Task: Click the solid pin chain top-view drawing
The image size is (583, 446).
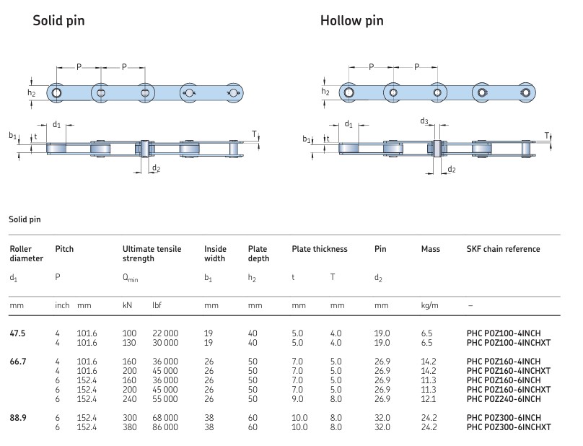Action: [x=144, y=148]
